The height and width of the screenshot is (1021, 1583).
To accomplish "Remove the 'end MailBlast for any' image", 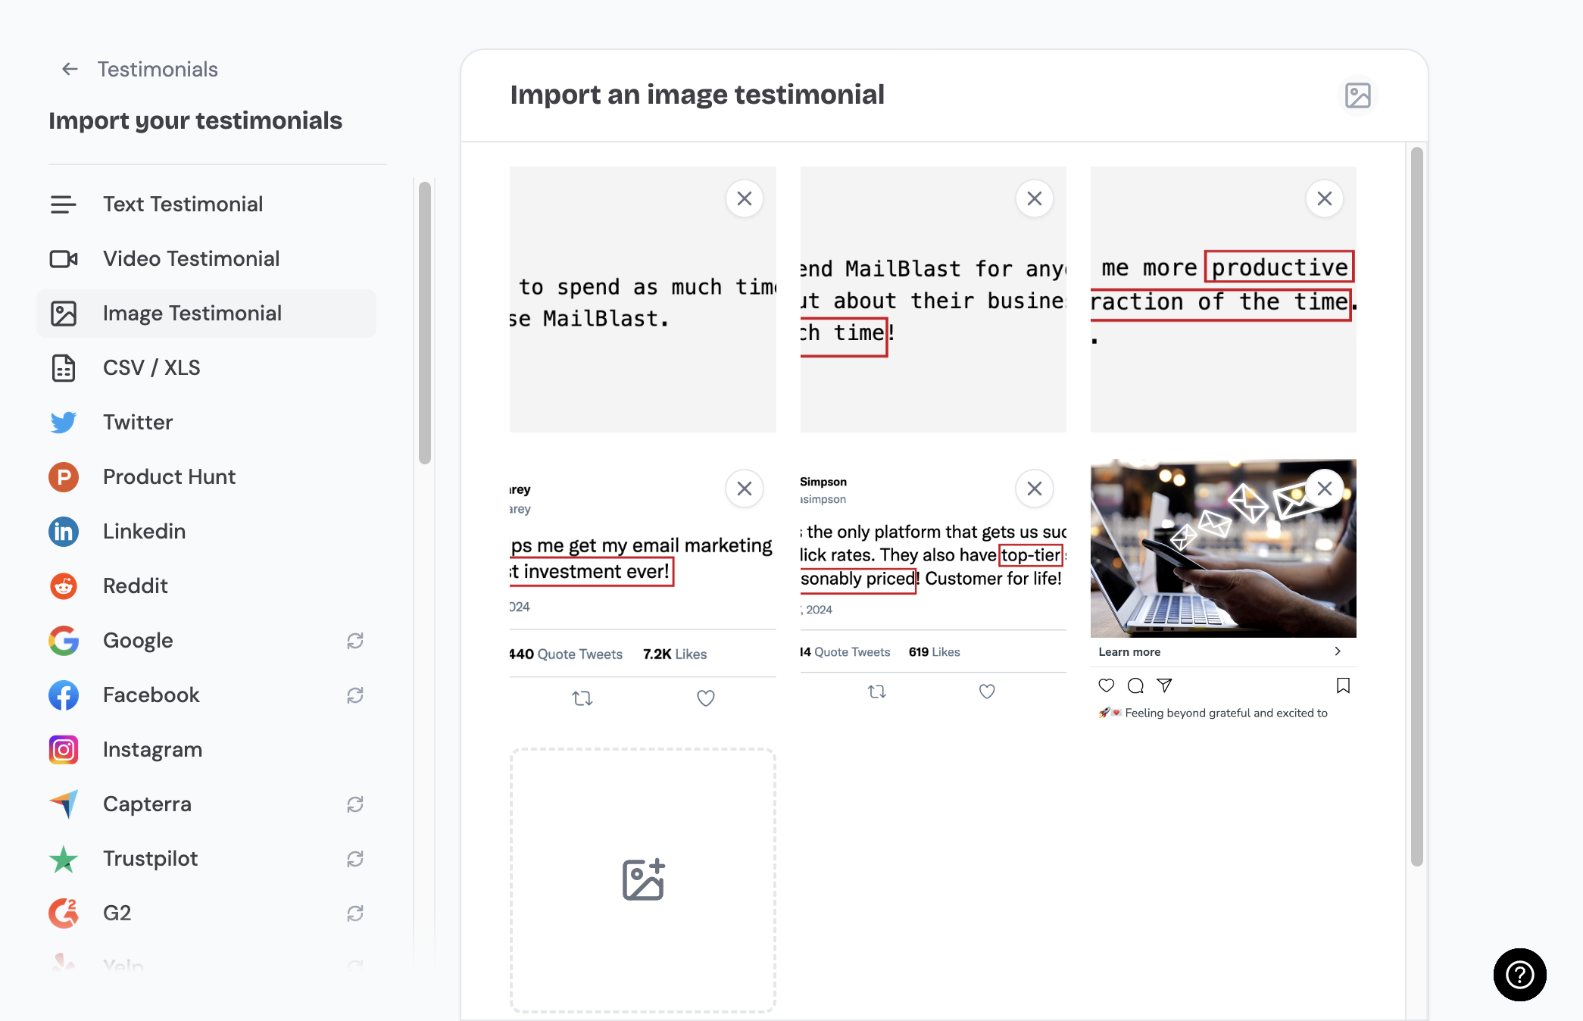I will coord(1035,198).
